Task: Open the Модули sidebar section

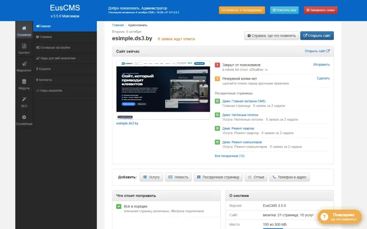Action: pos(24,84)
